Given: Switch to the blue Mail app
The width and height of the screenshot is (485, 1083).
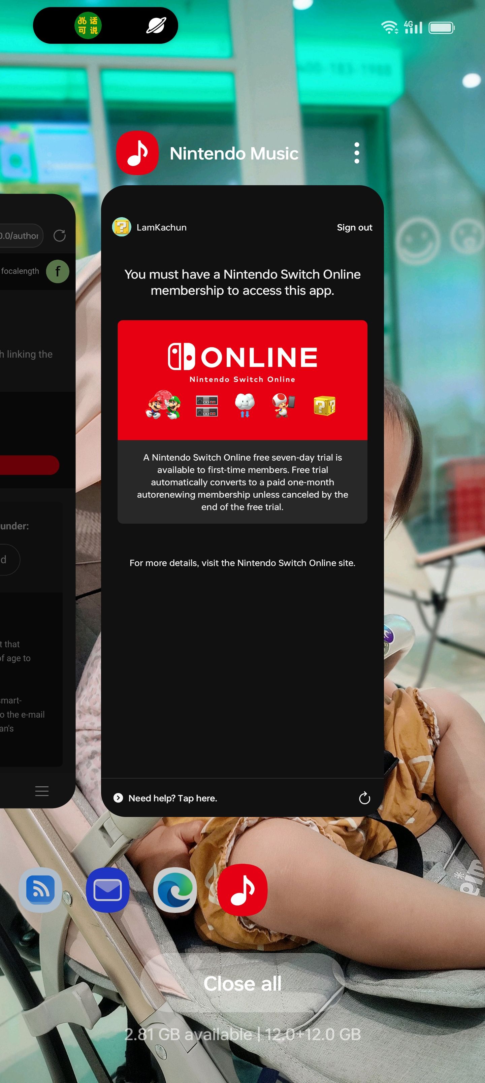Looking at the screenshot, I should coord(108,890).
